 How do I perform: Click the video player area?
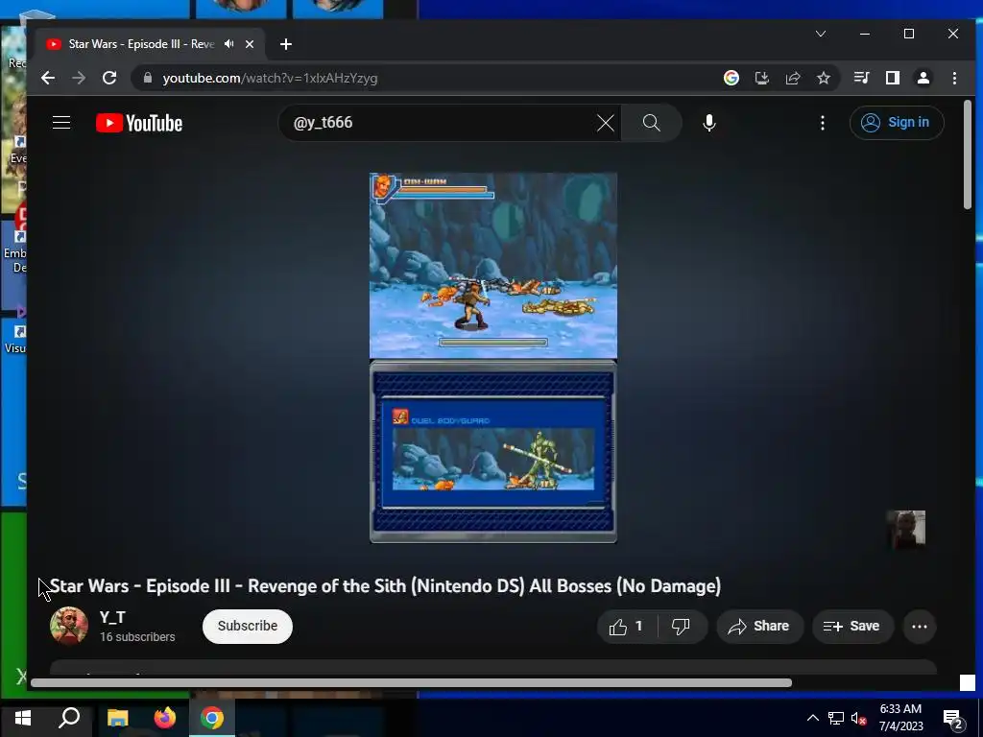pos(493,357)
